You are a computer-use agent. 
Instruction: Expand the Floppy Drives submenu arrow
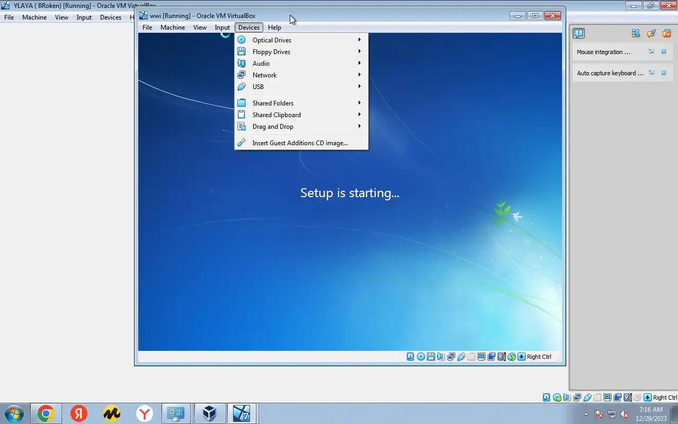coord(360,51)
